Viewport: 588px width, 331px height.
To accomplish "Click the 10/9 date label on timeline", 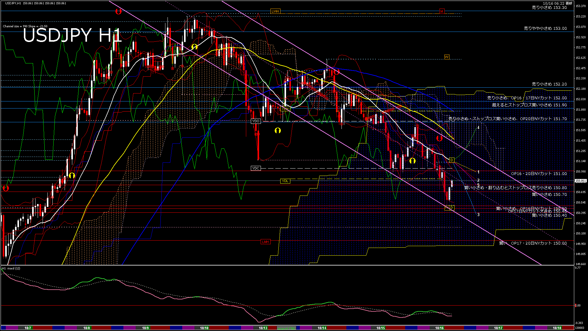I will [145, 328].
